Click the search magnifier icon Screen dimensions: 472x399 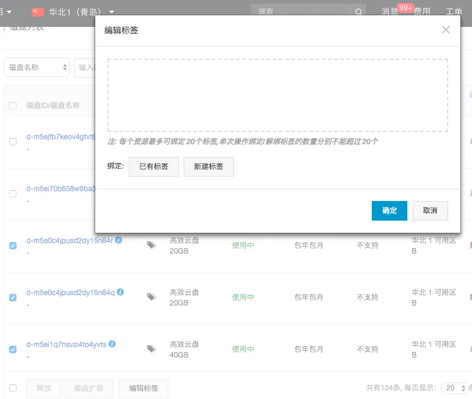358,12
